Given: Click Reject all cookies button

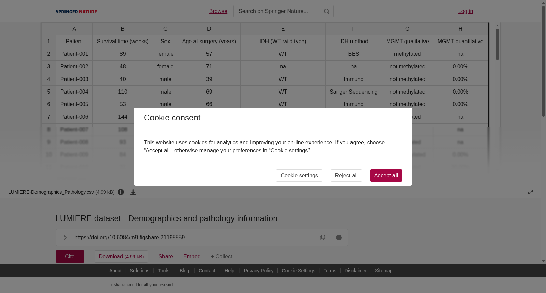Looking at the screenshot, I should click(x=346, y=176).
